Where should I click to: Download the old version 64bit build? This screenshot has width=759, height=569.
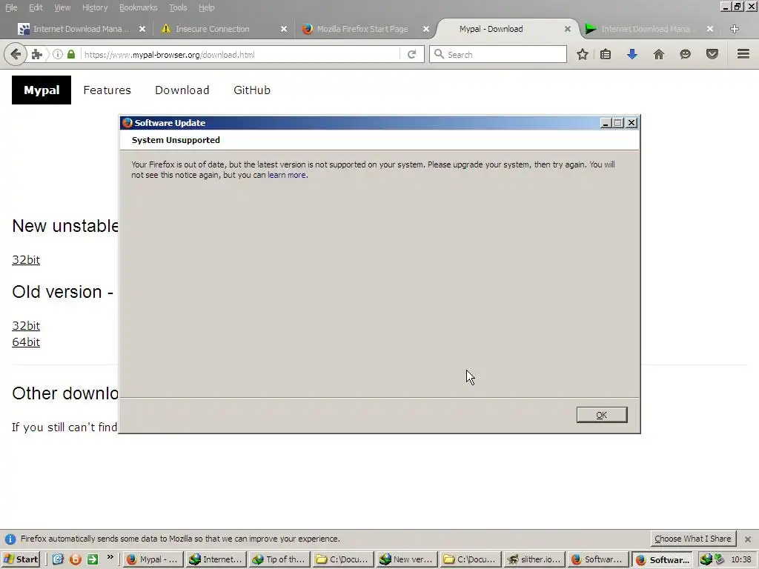point(26,342)
